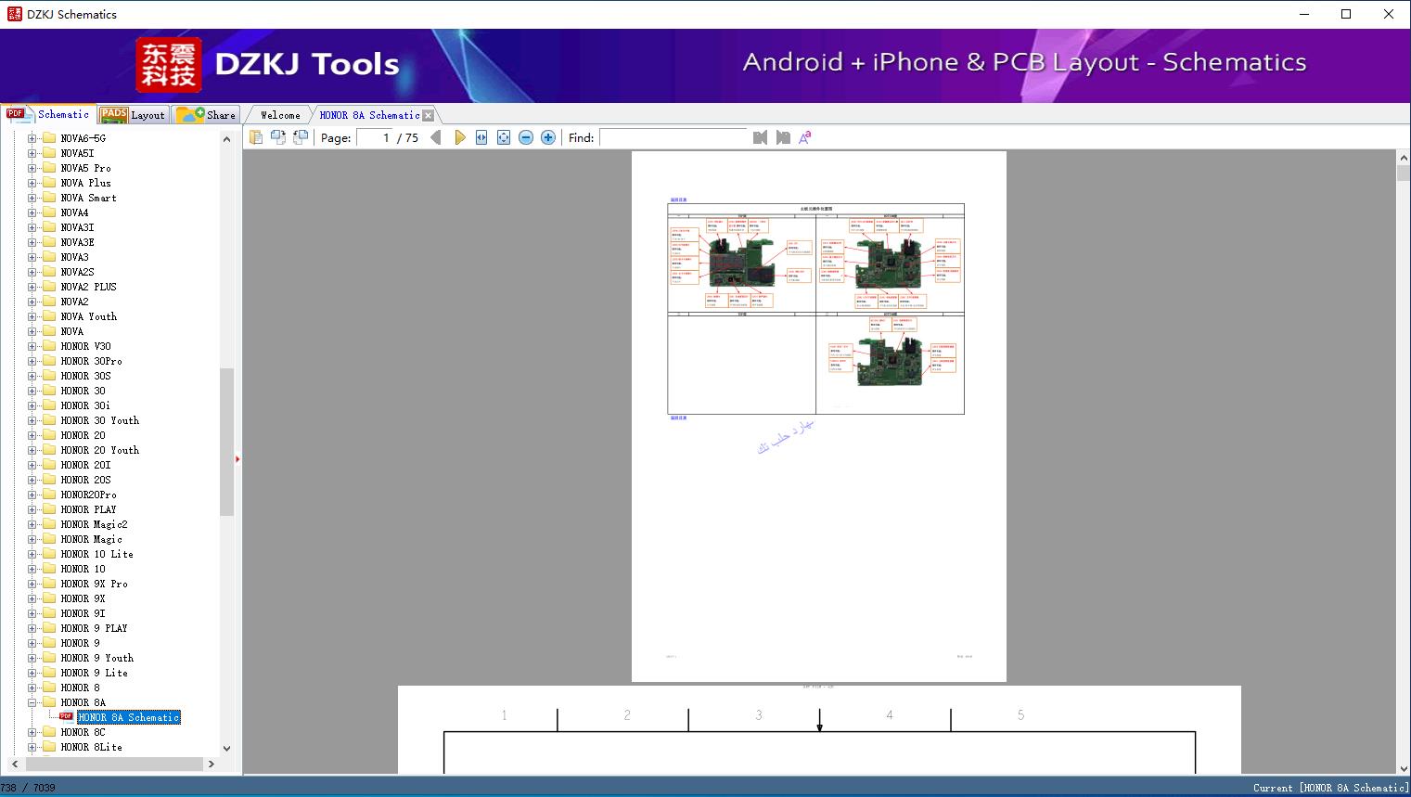Select the HONOR 30S tree item
The image size is (1411, 797).
click(x=85, y=376)
